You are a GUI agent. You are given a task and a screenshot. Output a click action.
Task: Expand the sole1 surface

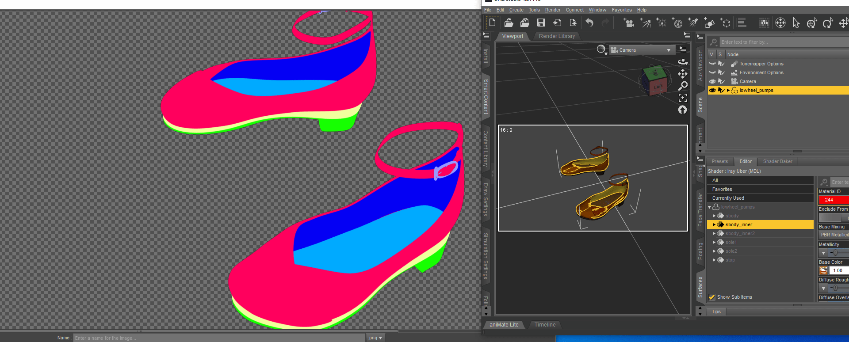click(714, 242)
